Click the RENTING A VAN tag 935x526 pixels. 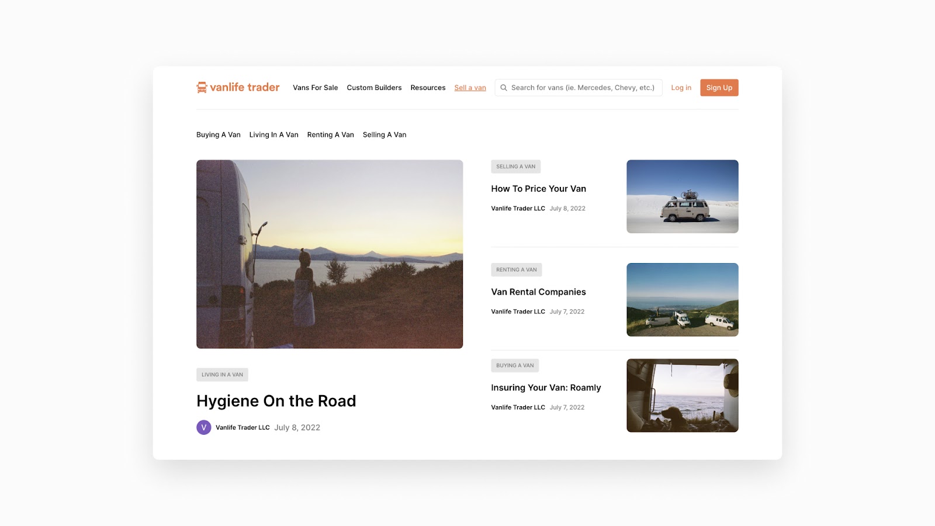tap(517, 269)
